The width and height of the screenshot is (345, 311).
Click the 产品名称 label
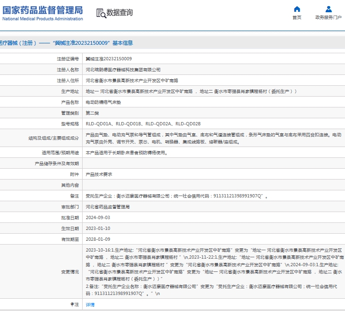pyautogui.click(x=70, y=102)
